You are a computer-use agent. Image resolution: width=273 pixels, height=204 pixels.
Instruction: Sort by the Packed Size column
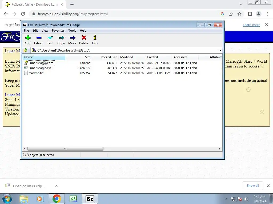[x=105, y=57]
